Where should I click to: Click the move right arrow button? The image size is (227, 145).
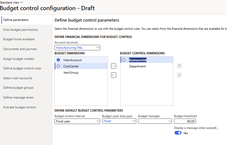pos(114,66)
